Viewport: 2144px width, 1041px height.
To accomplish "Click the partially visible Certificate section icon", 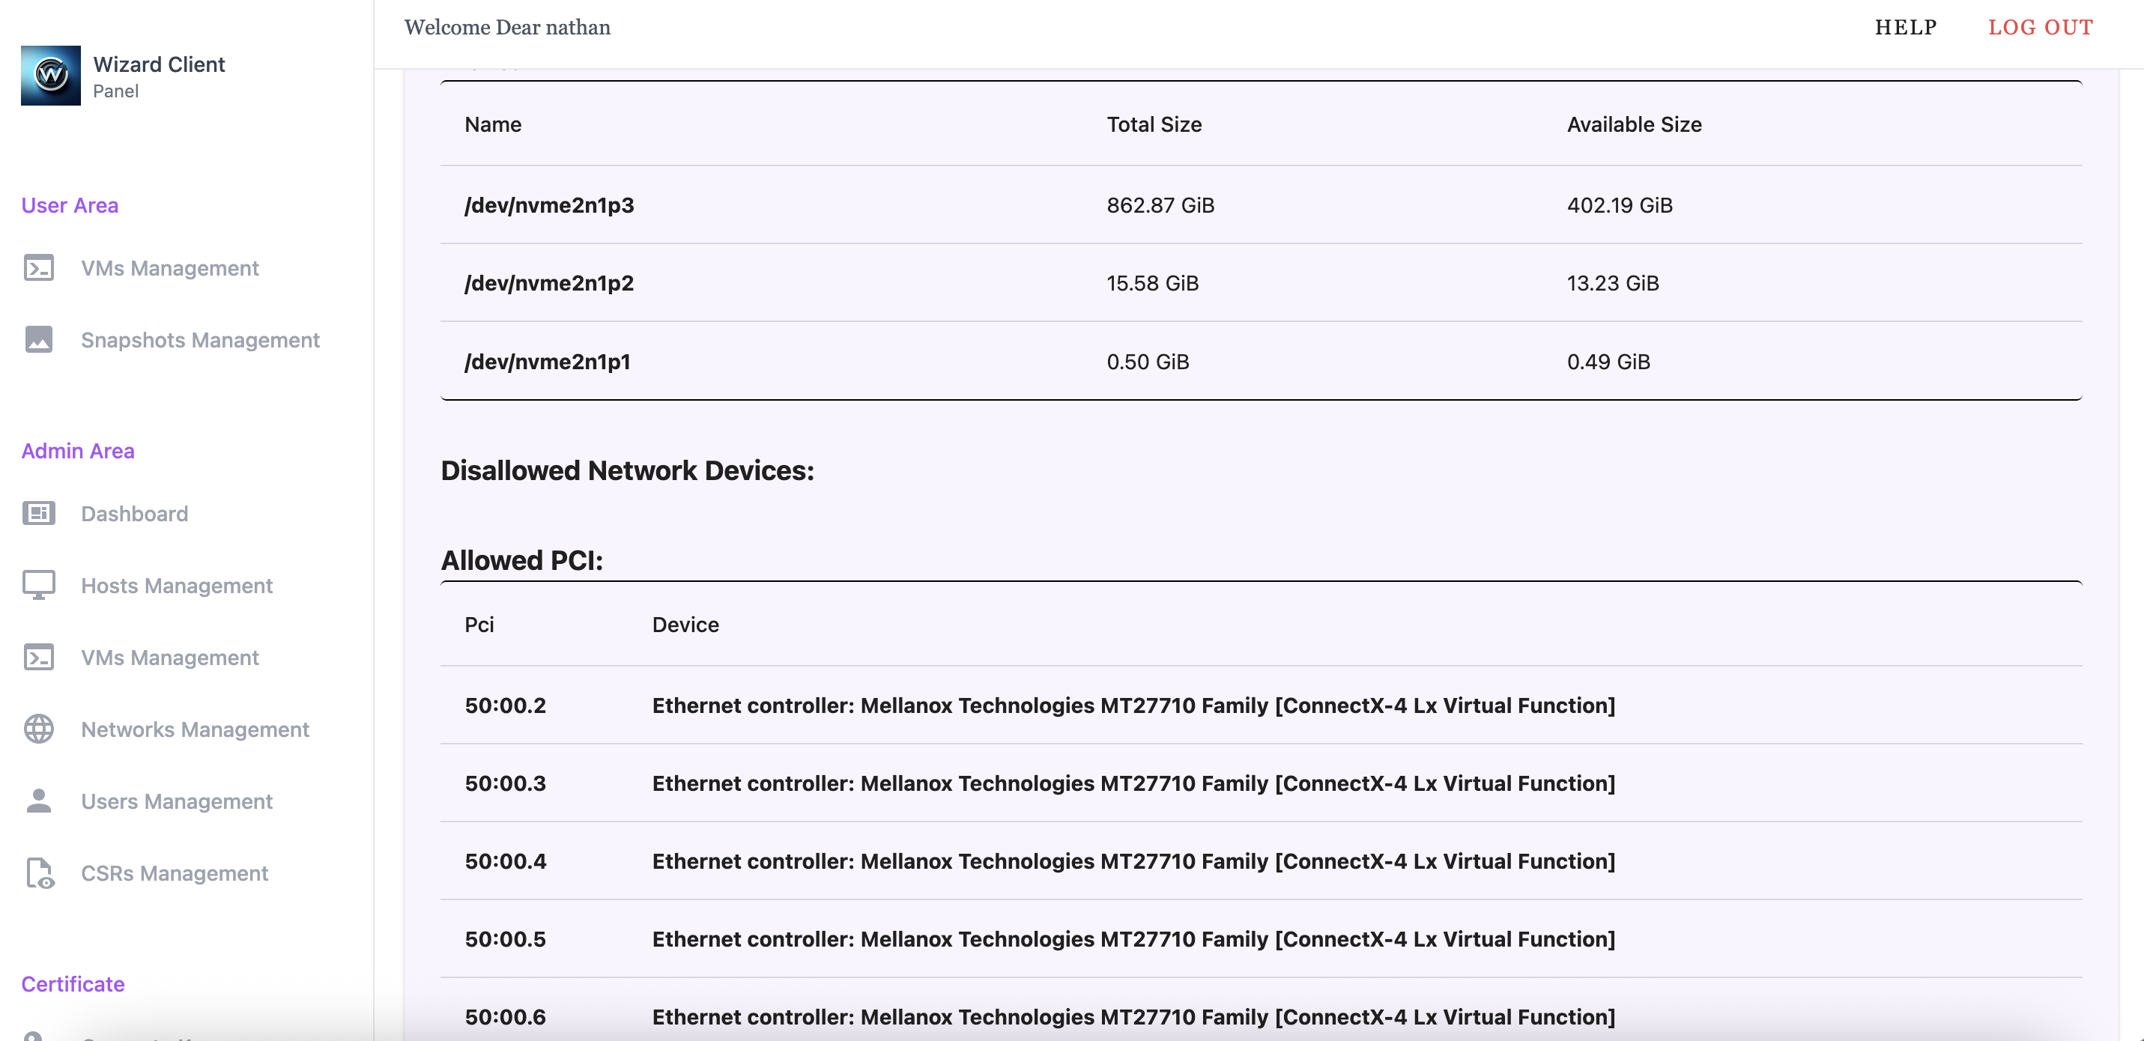I will (x=38, y=1034).
